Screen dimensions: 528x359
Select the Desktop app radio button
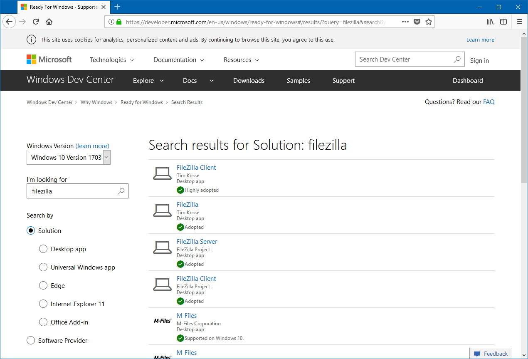pos(43,249)
